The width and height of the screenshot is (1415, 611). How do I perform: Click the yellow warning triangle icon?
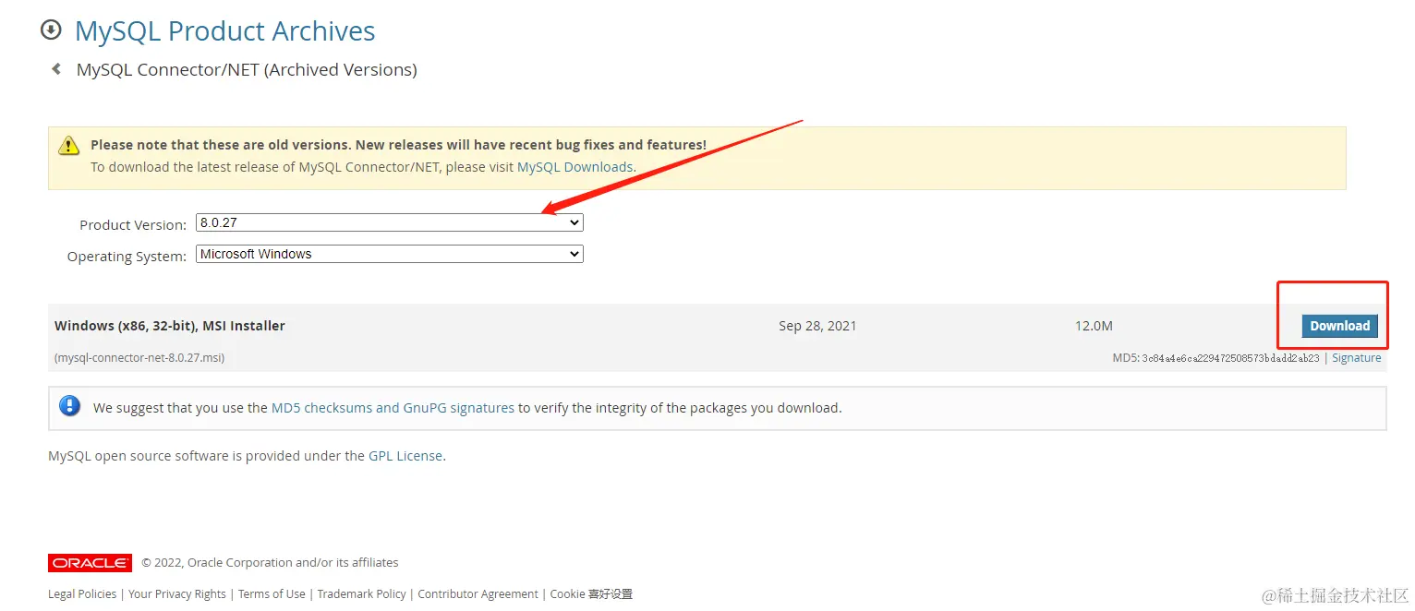[x=69, y=146]
